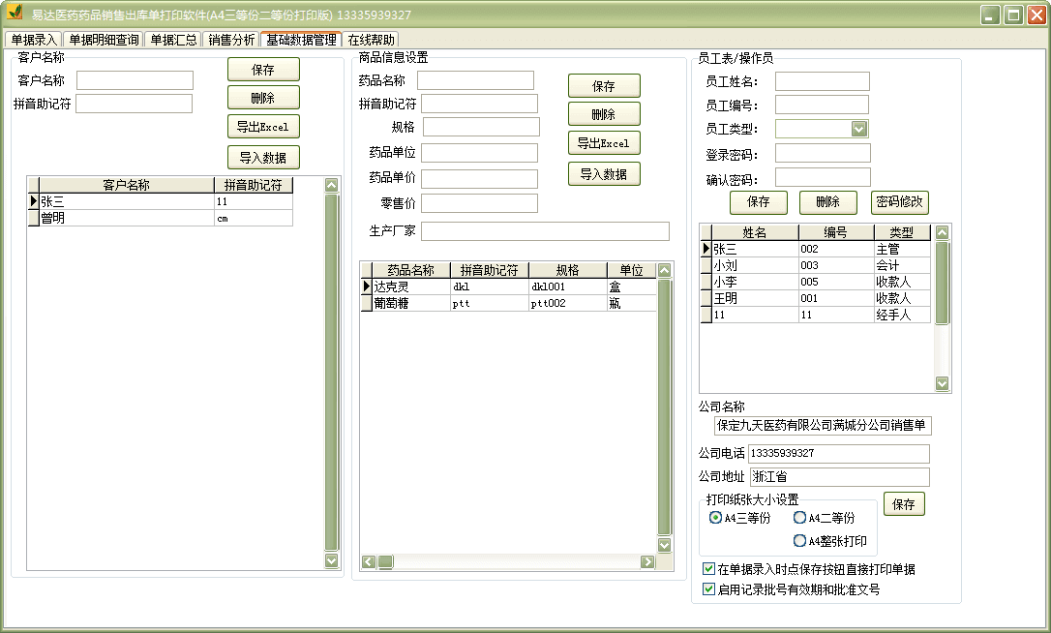Viewport: 1051px width, 633px height.
Task: Select the A4二等份 paper size option
Action: pyautogui.click(x=800, y=518)
